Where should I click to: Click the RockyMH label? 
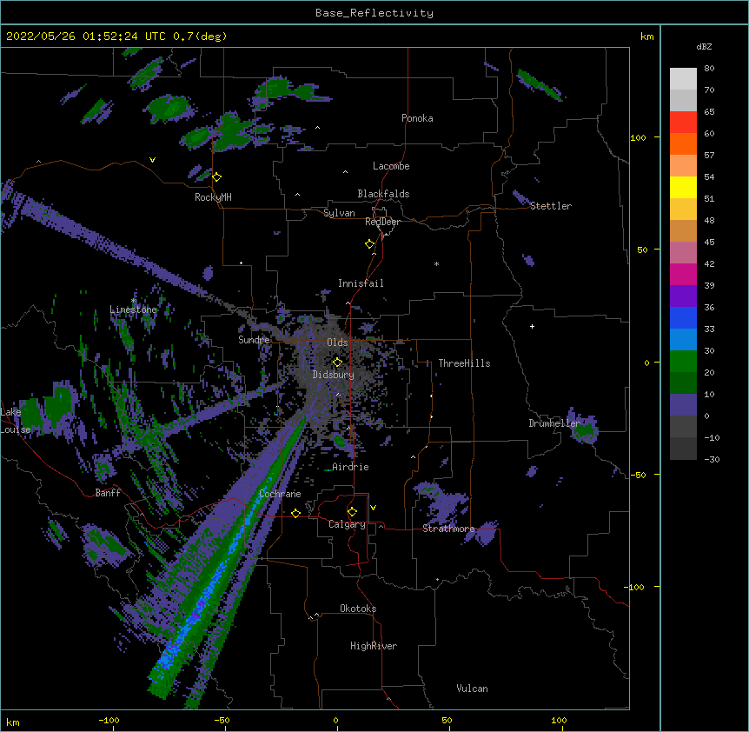click(213, 197)
